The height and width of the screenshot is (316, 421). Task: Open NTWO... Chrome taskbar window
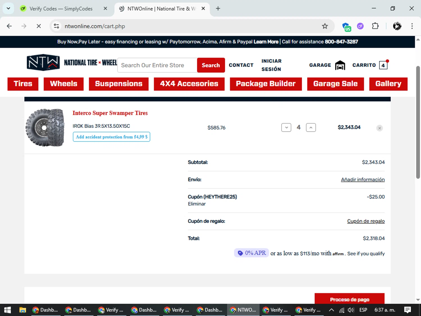[x=243, y=310]
